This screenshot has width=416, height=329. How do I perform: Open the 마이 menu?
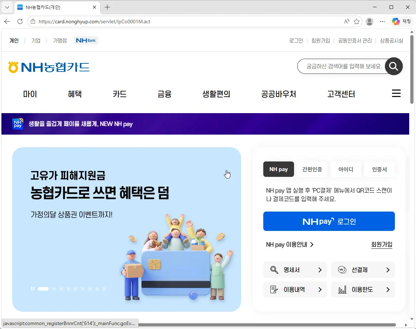[30, 94]
